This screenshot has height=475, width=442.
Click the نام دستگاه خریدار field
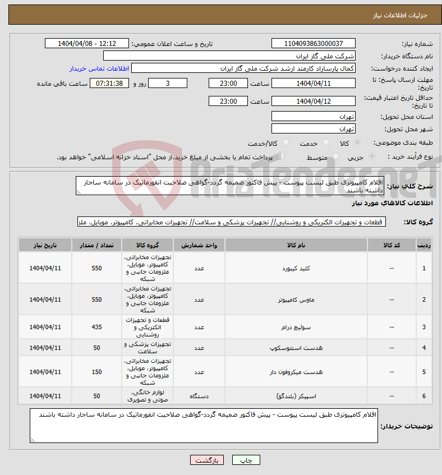point(229,56)
